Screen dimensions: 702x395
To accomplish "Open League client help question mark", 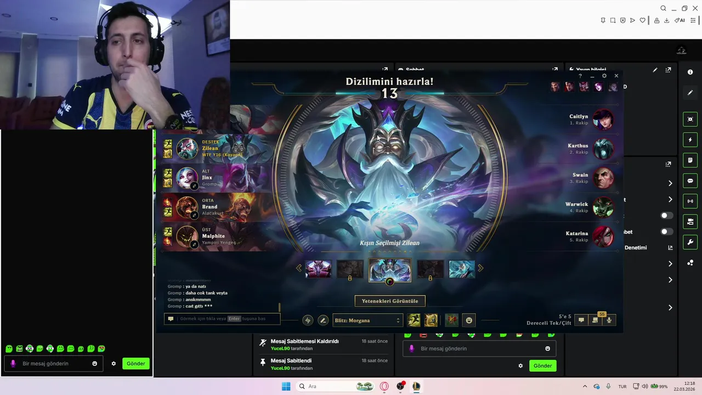I will point(580,76).
